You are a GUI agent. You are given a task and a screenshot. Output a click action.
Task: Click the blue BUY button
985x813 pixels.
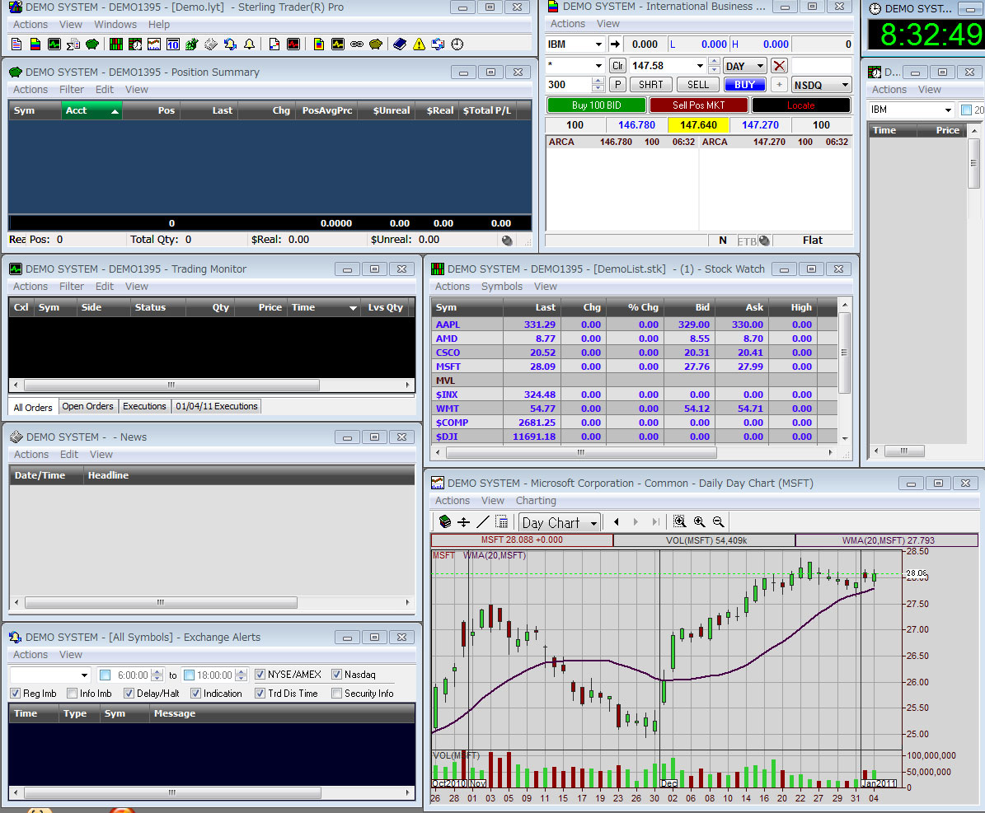745,85
